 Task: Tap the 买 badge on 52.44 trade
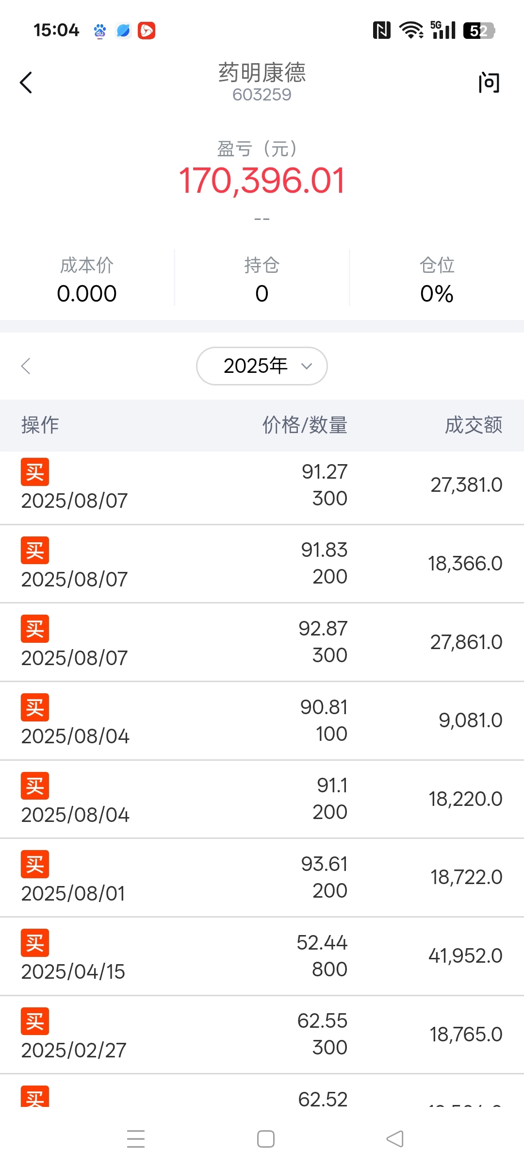[x=35, y=943]
